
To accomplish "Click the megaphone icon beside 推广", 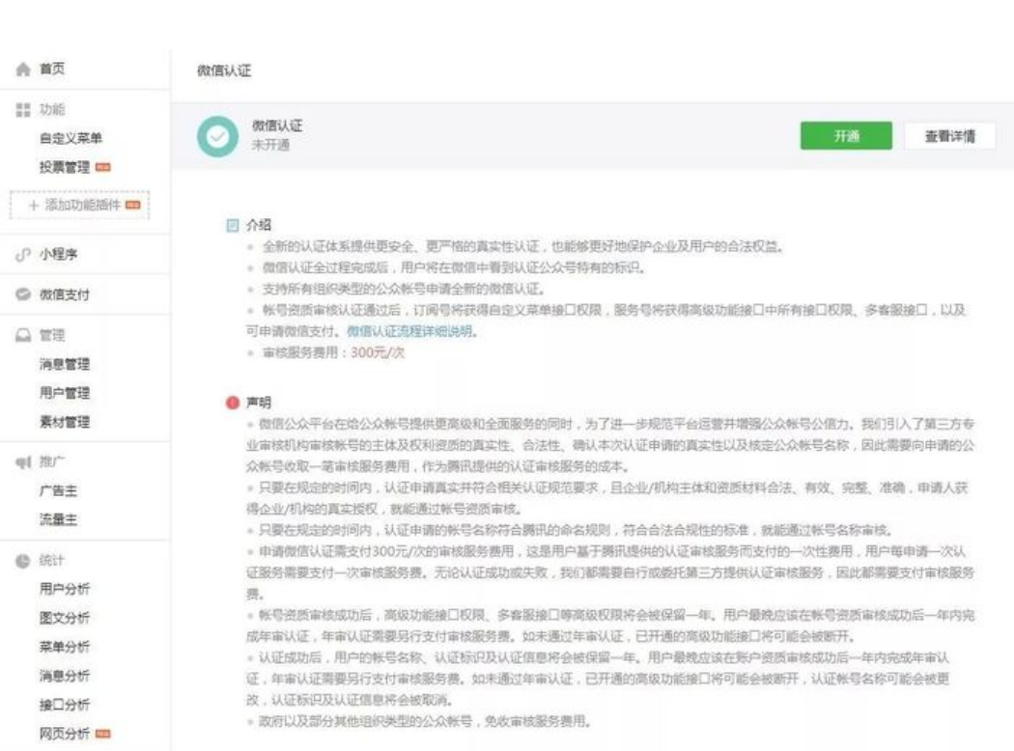I will click(23, 462).
